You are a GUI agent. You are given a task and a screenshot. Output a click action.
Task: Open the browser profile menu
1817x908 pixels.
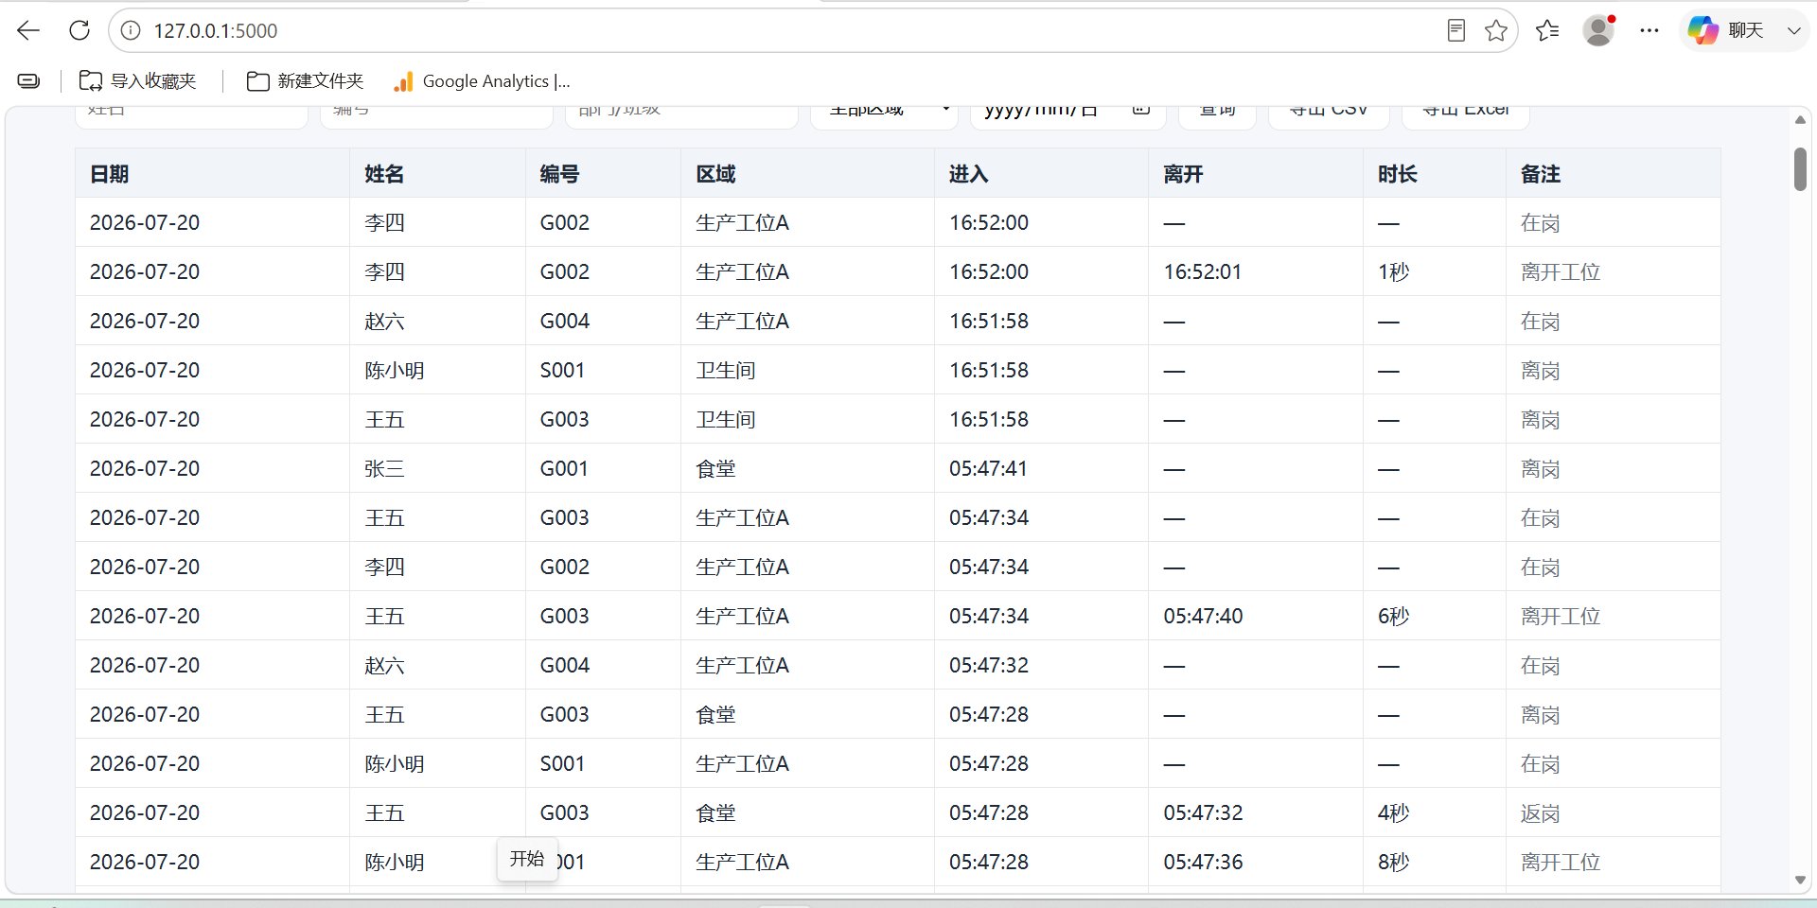(x=1598, y=30)
